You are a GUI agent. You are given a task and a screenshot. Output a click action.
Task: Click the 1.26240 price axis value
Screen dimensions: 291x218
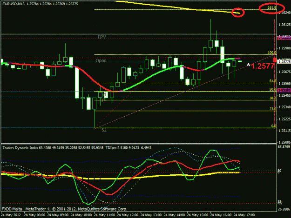pyautogui.click(x=284, y=13)
